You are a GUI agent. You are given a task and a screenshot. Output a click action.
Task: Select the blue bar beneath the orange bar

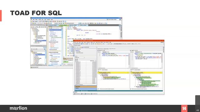(x=86, y=88)
